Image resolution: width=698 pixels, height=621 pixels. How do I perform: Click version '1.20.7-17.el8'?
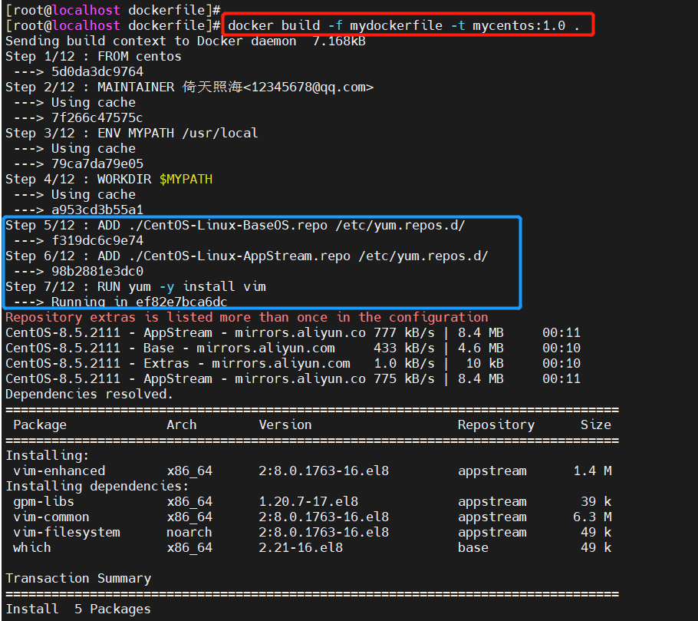(x=308, y=501)
